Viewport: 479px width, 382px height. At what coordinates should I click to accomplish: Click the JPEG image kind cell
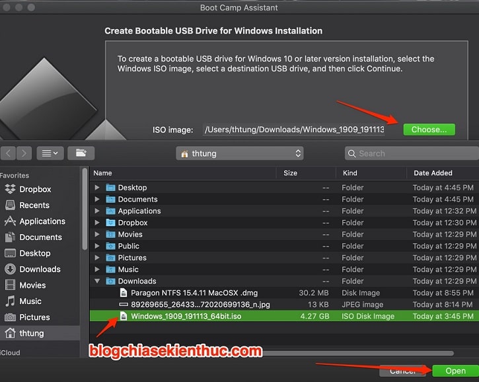pos(362,305)
